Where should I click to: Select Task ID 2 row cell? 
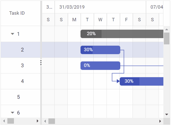tap(22, 50)
